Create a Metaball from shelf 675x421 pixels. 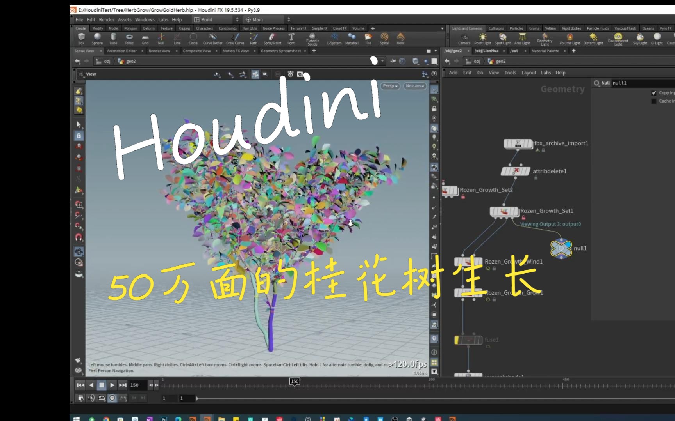(x=352, y=38)
